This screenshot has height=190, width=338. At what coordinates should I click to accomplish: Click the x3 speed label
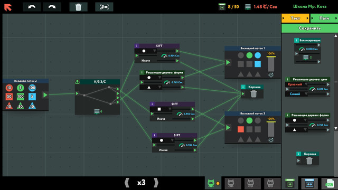pos(142,183)
